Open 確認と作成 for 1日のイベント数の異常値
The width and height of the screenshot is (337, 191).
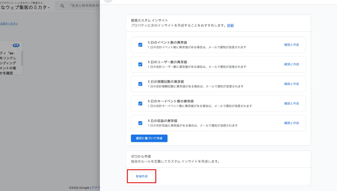click(x=292, y=45)
